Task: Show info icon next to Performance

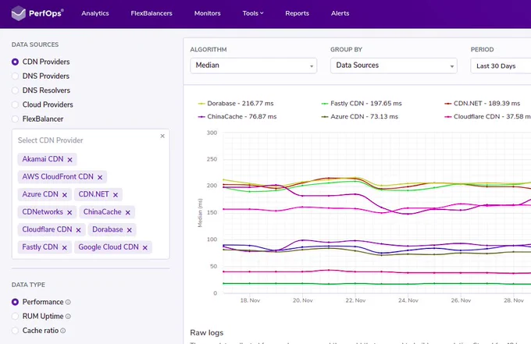Action: [x=68, y=302]
